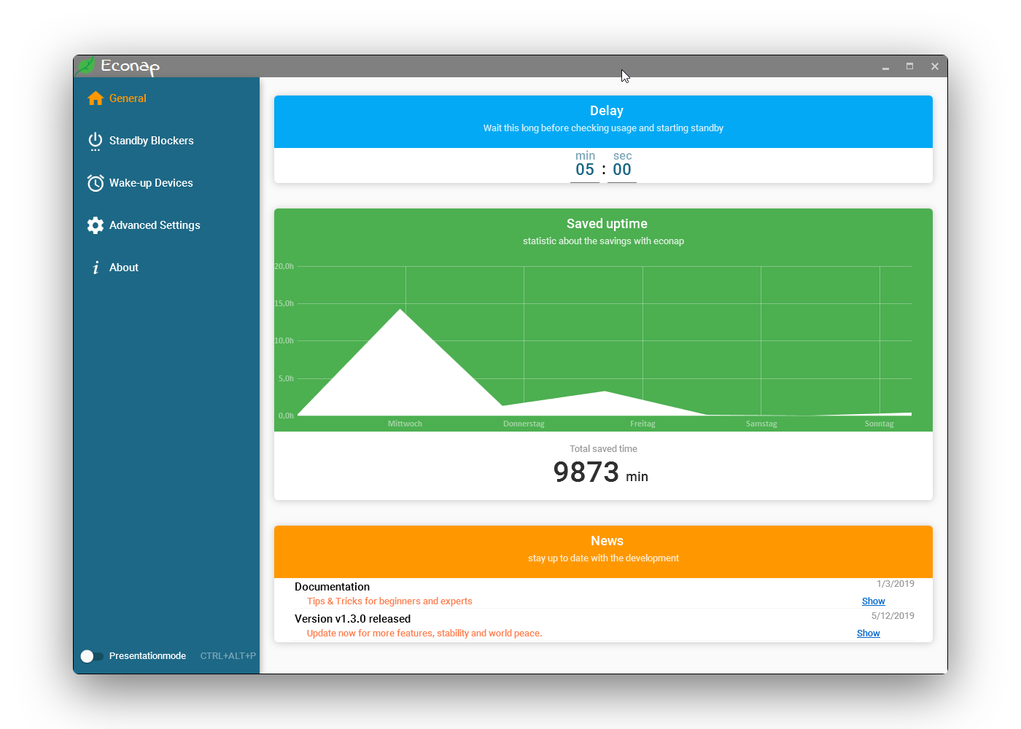Viewport: 1021px width, 729px height.
Task: Click the Freitag label on the chart axis
Action: point(643,424)
